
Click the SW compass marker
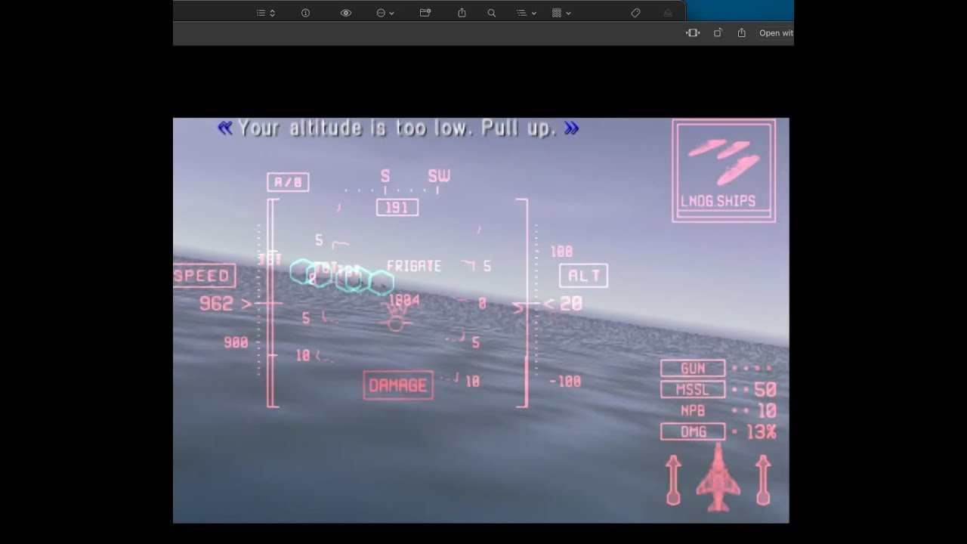click(439, 176)
